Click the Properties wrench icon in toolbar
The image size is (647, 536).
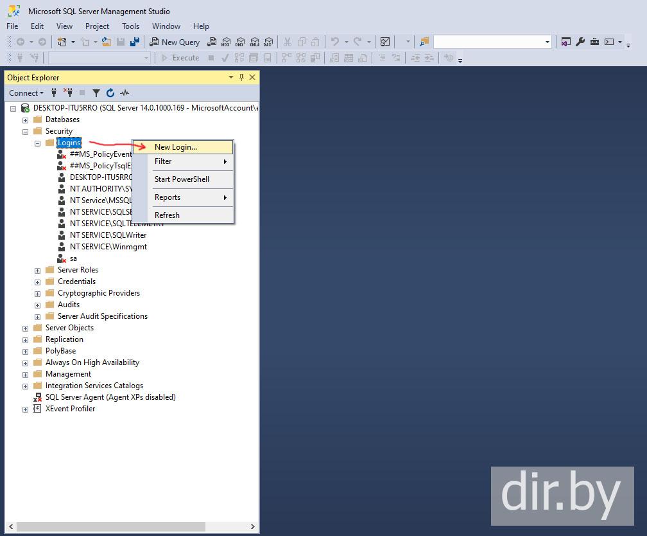click(x=580, y=42)
